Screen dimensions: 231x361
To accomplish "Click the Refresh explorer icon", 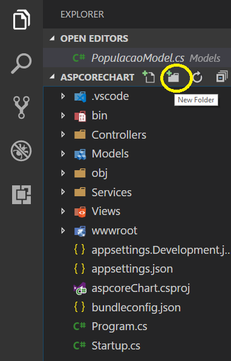I will 198,77.
